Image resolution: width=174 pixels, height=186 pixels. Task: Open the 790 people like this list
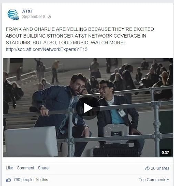31,180
